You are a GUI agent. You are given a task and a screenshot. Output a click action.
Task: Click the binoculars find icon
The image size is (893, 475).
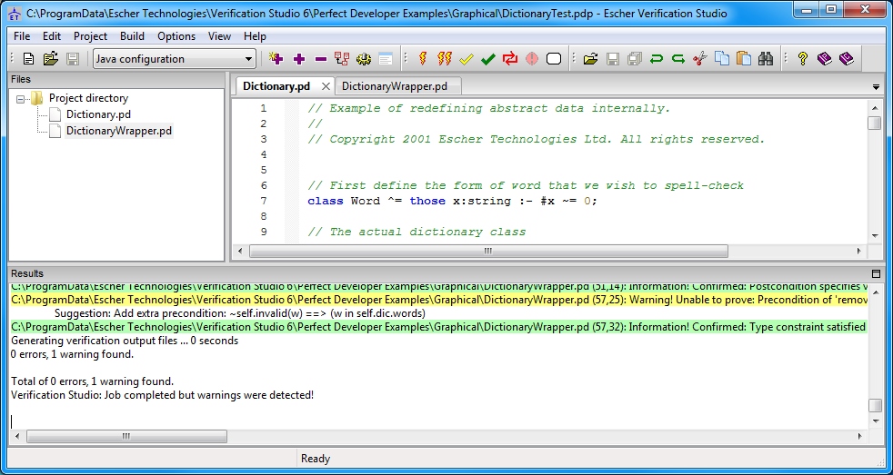pos(765,59)
